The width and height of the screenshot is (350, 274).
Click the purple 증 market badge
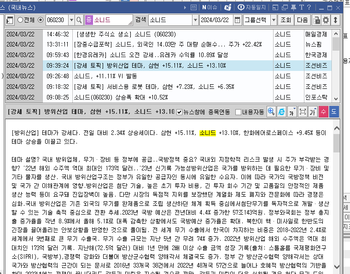[x=88, y=20]
